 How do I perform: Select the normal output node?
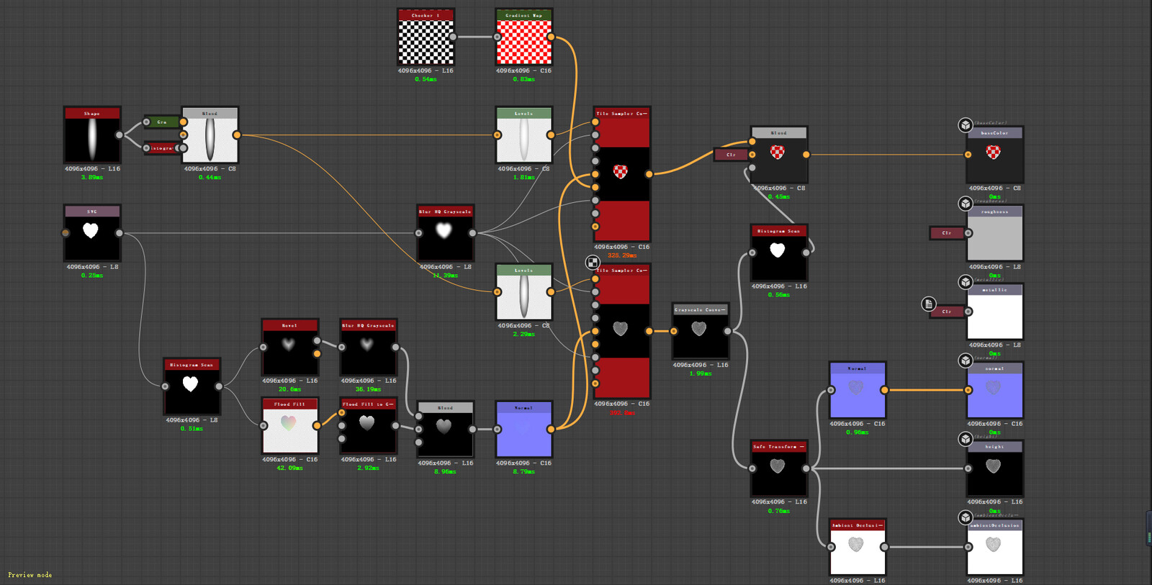coord(994,390)
